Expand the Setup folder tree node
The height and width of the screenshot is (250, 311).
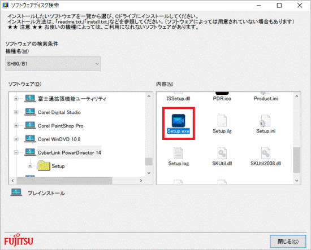coord(30,166)
